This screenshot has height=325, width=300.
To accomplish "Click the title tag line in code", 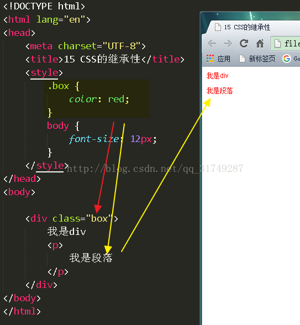I will click(105, 59).
